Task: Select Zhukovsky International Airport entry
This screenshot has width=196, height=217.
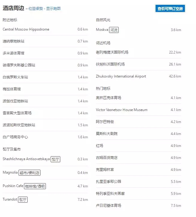Action: point(121,76)
